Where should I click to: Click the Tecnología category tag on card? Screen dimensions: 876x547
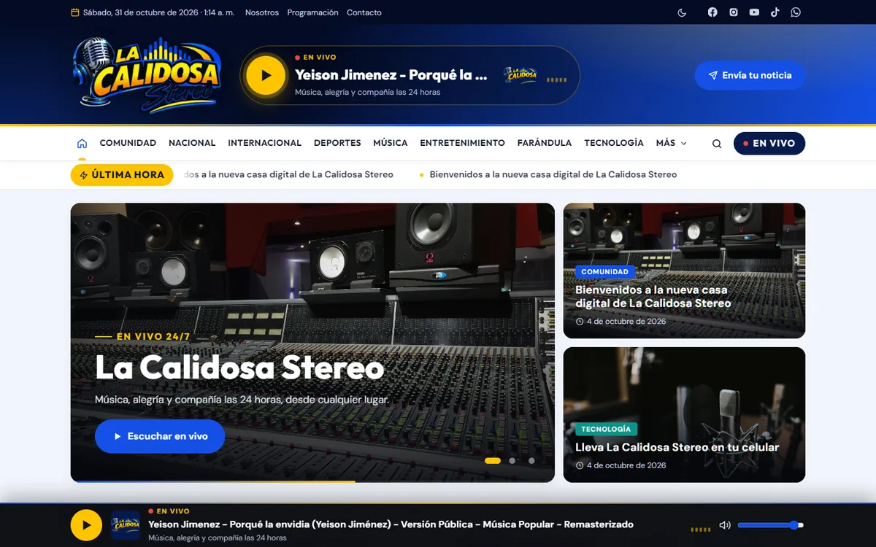(x=607, y=429)
